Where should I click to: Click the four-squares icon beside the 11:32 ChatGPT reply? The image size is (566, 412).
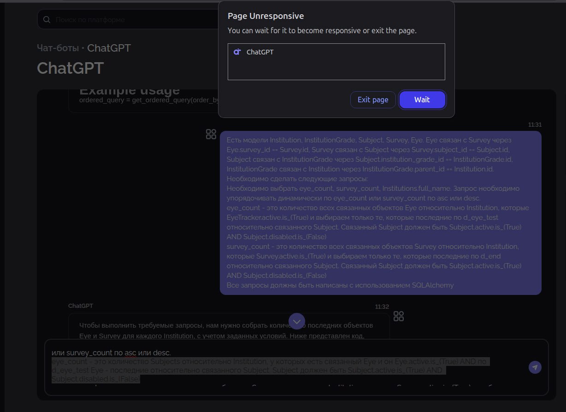pos(399,316)
